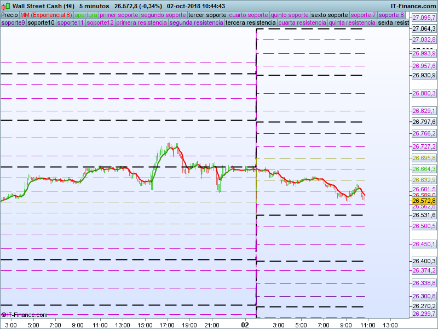438x329 pixels.
Task: Click the cuarta resistencia label
Action: pyautogui.click(x=302, y=22)
